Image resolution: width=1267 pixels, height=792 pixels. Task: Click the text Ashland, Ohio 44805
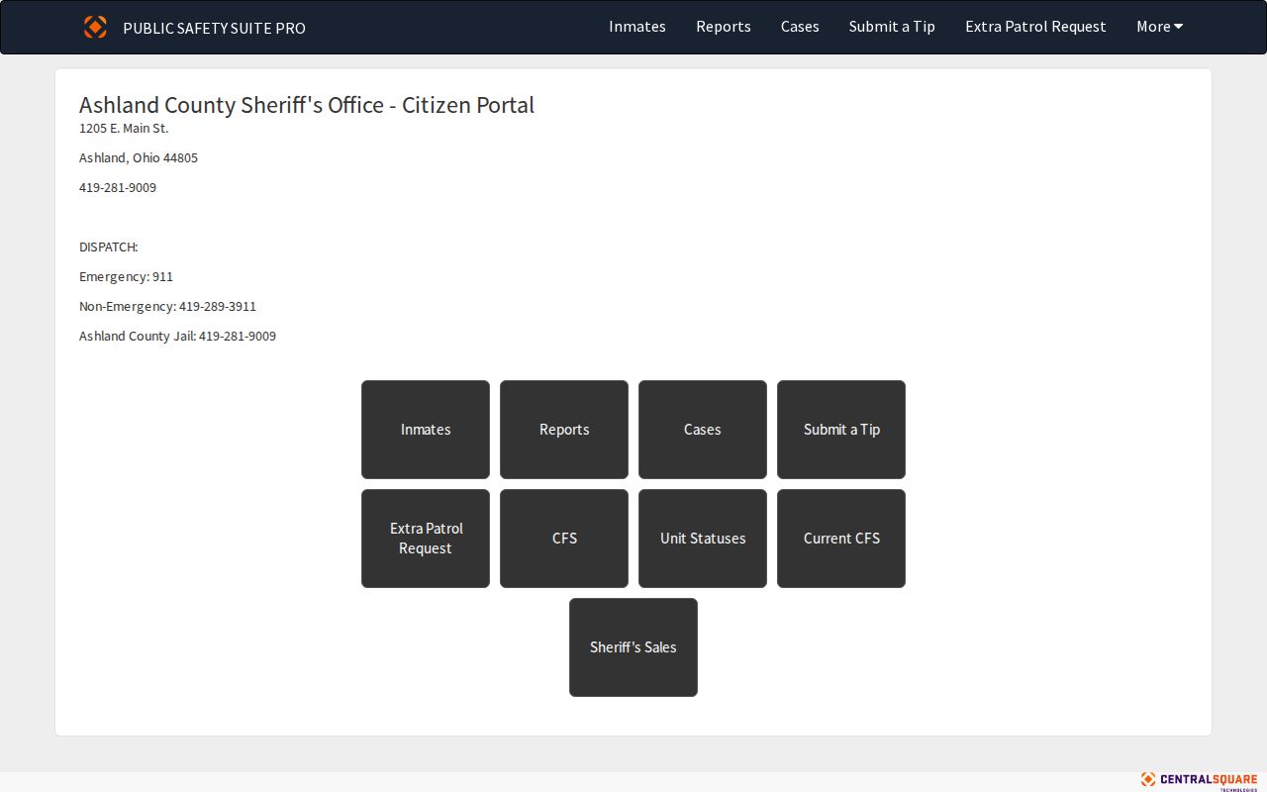139,158
